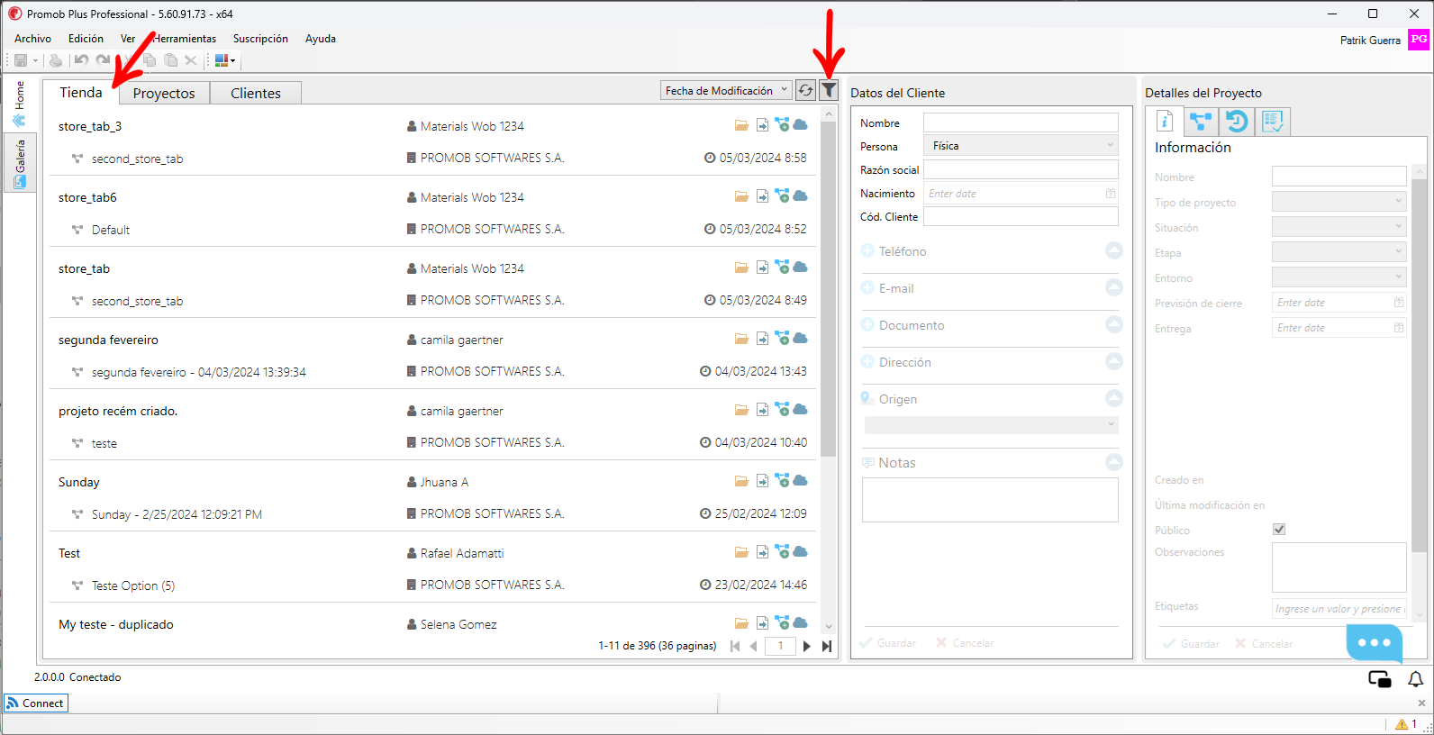Open the history tab in project details

click(x=1236, y=121)
